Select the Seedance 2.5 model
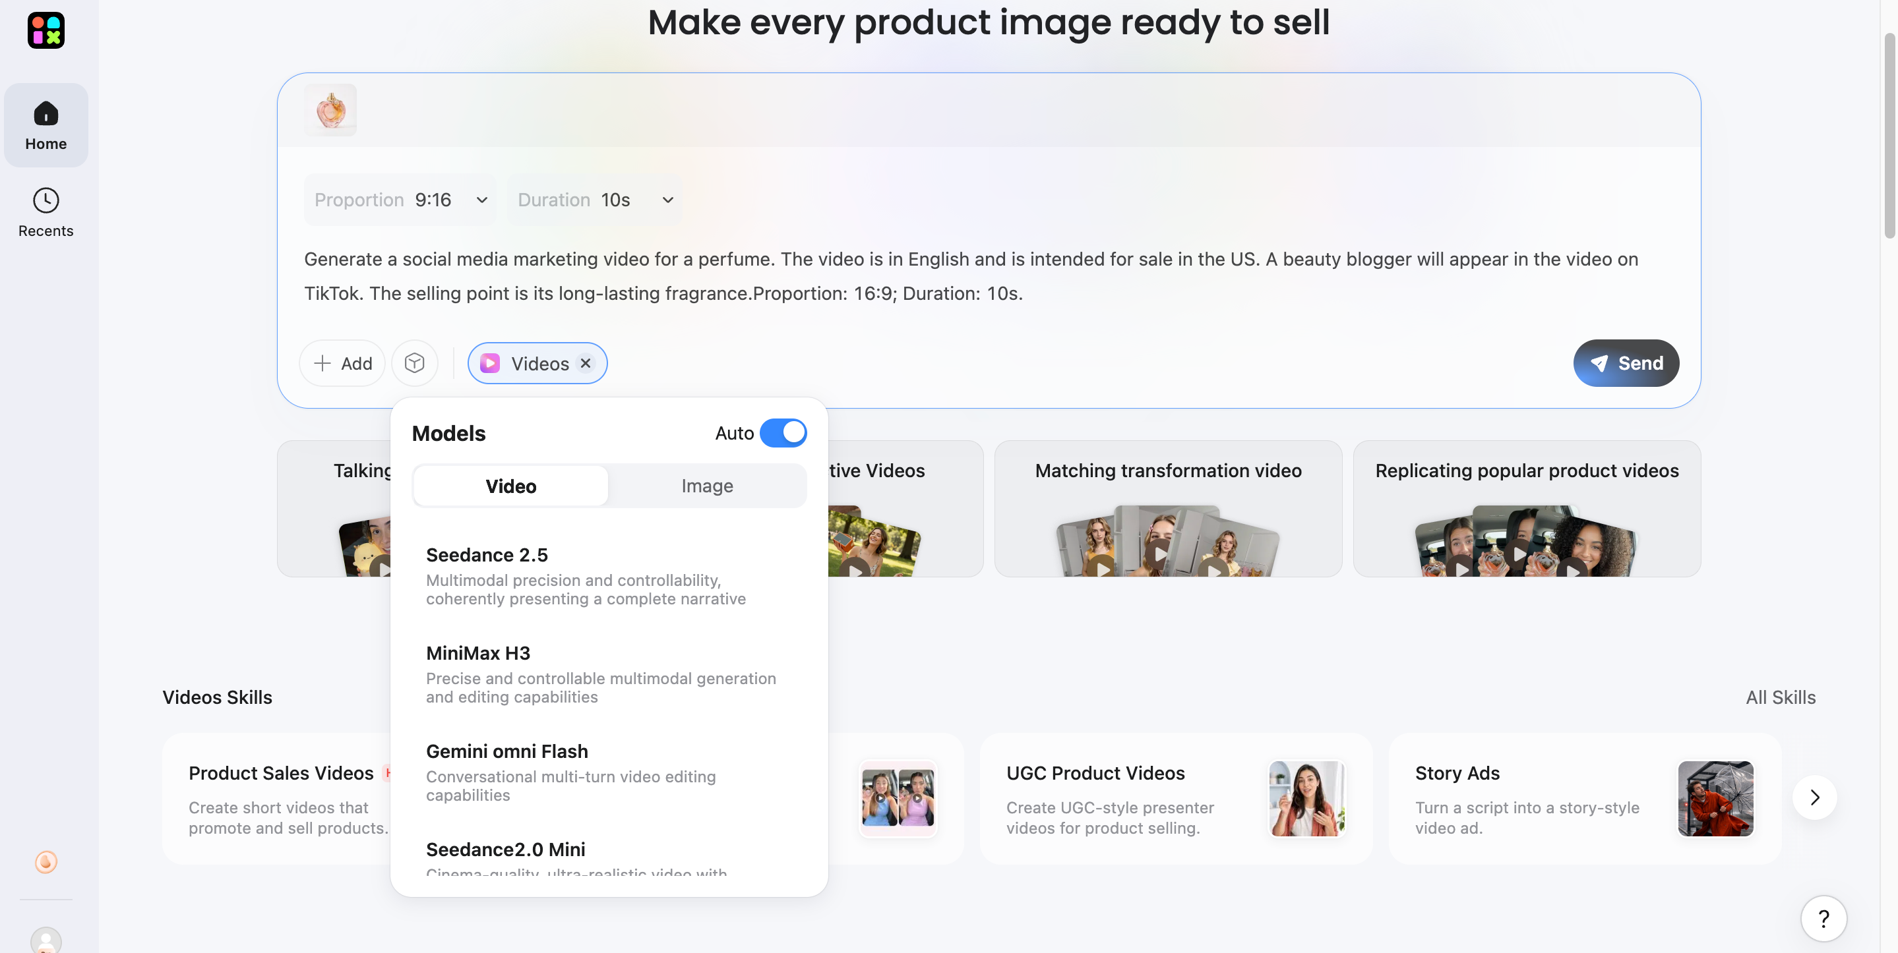The width and height of the screenshot is (1898, 953). (x=609, y=576)
